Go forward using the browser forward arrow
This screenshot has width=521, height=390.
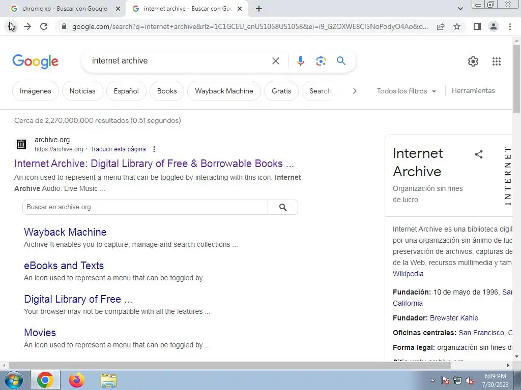coord(27,26)
